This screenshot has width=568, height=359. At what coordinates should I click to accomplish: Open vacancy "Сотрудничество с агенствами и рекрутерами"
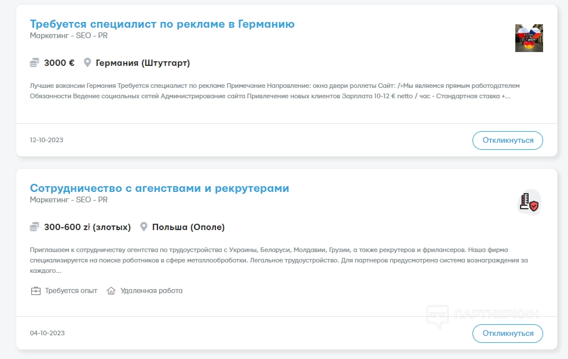(x=159, y=188)
